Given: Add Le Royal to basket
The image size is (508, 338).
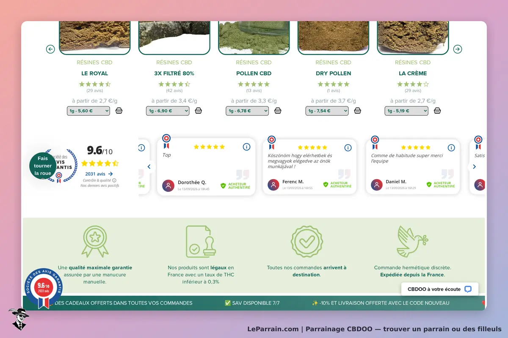Looking at the screenshot, I should (x=119, y=111).
